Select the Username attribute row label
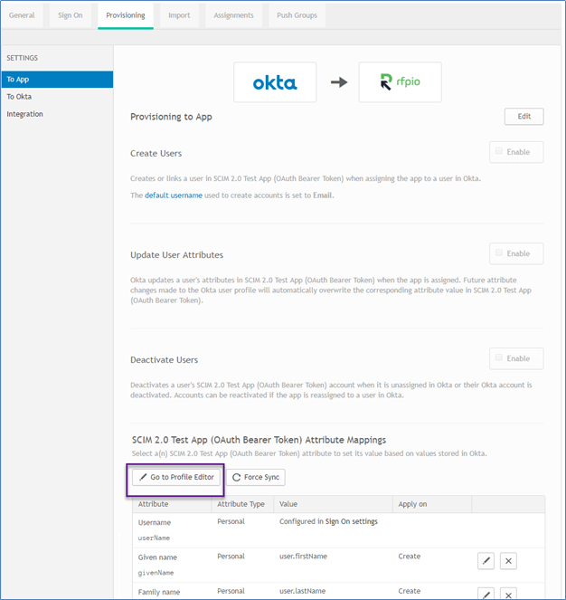 155,522
